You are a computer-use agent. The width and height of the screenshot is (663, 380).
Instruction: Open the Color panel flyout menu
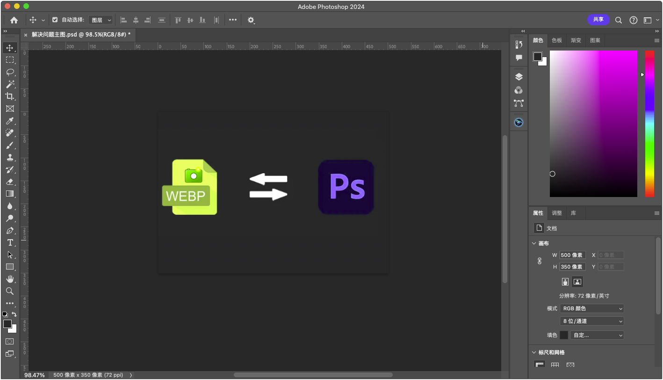coord(656,40)
